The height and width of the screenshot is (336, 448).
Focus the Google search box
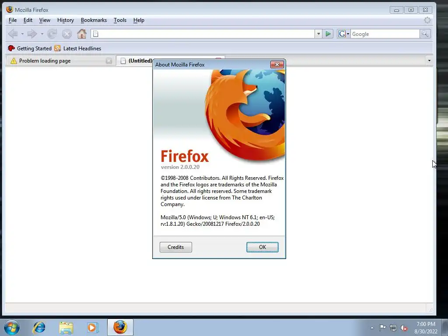(x=385, y=34)
